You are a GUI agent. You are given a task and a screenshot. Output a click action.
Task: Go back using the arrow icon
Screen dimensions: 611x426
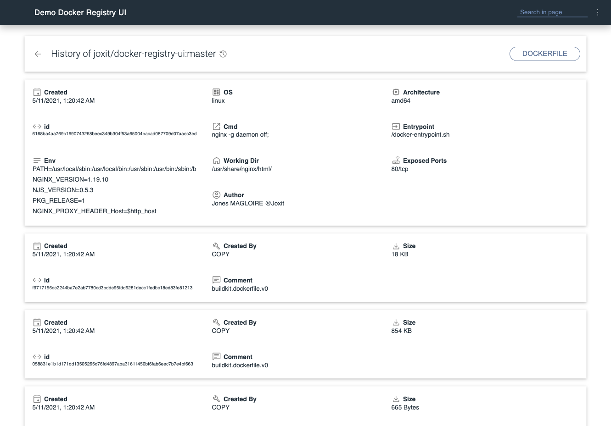(x=38, y=54)
